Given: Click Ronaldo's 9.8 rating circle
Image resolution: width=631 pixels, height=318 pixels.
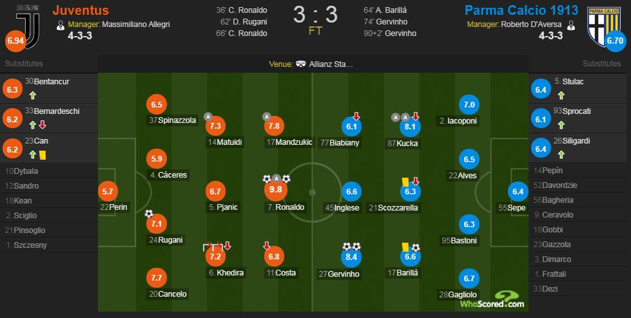Looking at the screenshot, I should click(276, 191).
